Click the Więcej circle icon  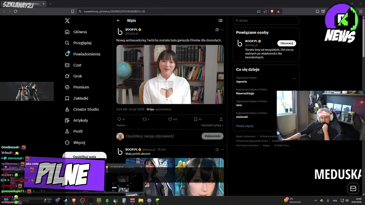coord(67,142)
